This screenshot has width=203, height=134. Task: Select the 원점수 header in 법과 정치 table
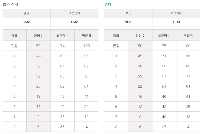coord(39,36)
